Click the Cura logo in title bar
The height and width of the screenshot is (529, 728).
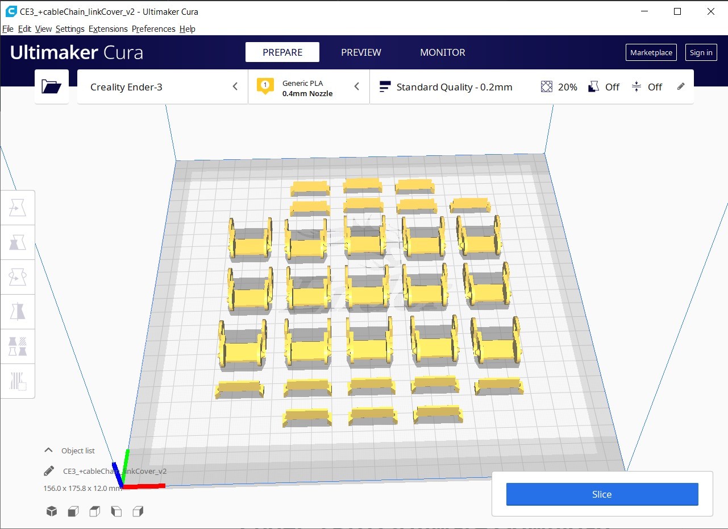tap(10, 11)
